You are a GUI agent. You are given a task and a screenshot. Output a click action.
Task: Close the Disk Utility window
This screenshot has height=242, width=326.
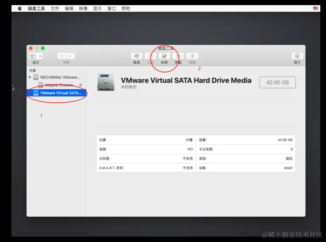pos(31,48)
